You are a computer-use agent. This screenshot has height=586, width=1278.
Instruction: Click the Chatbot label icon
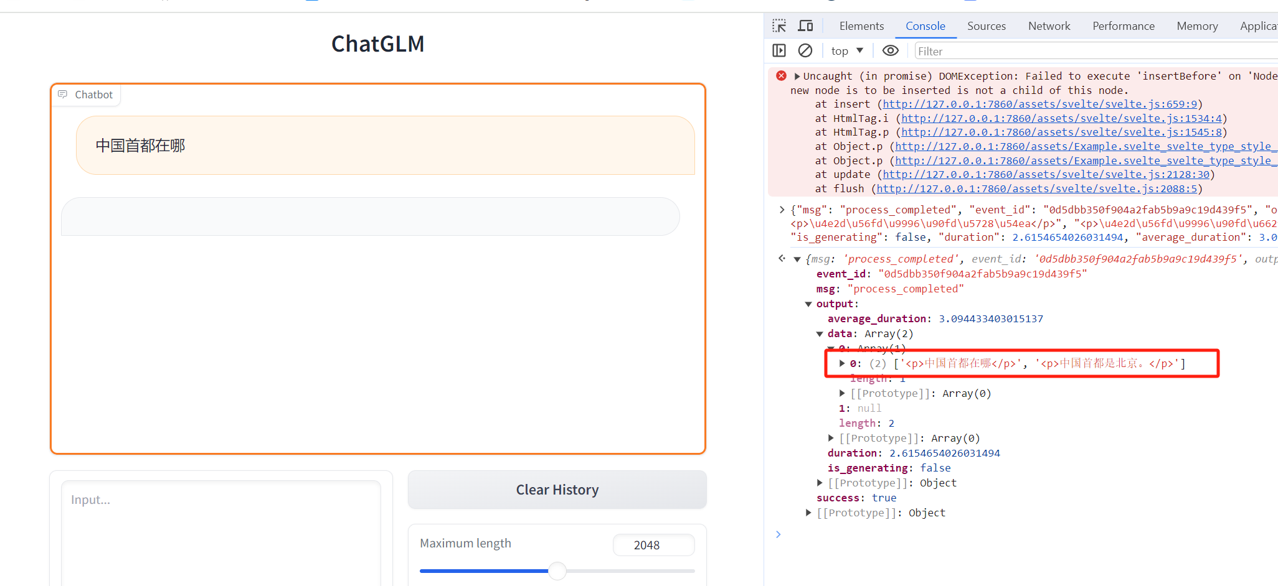tap(62, 94)
